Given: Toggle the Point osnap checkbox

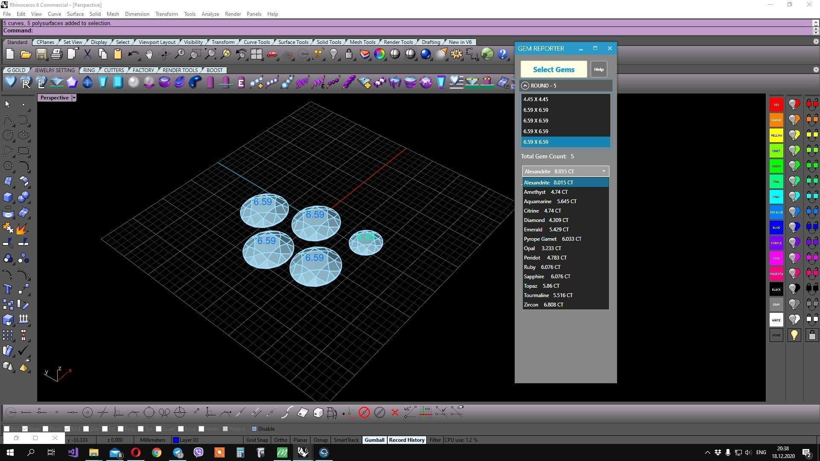Looking at the screenshot, I should pyautogui.click(x=45, y=429).
